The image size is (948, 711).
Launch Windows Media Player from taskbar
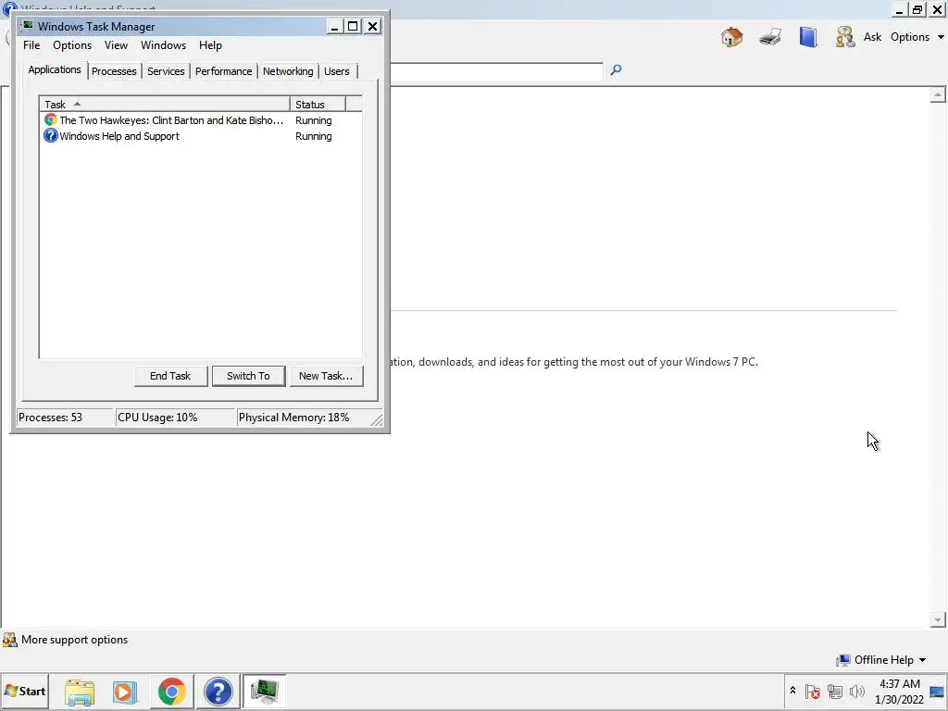(125, 692)
